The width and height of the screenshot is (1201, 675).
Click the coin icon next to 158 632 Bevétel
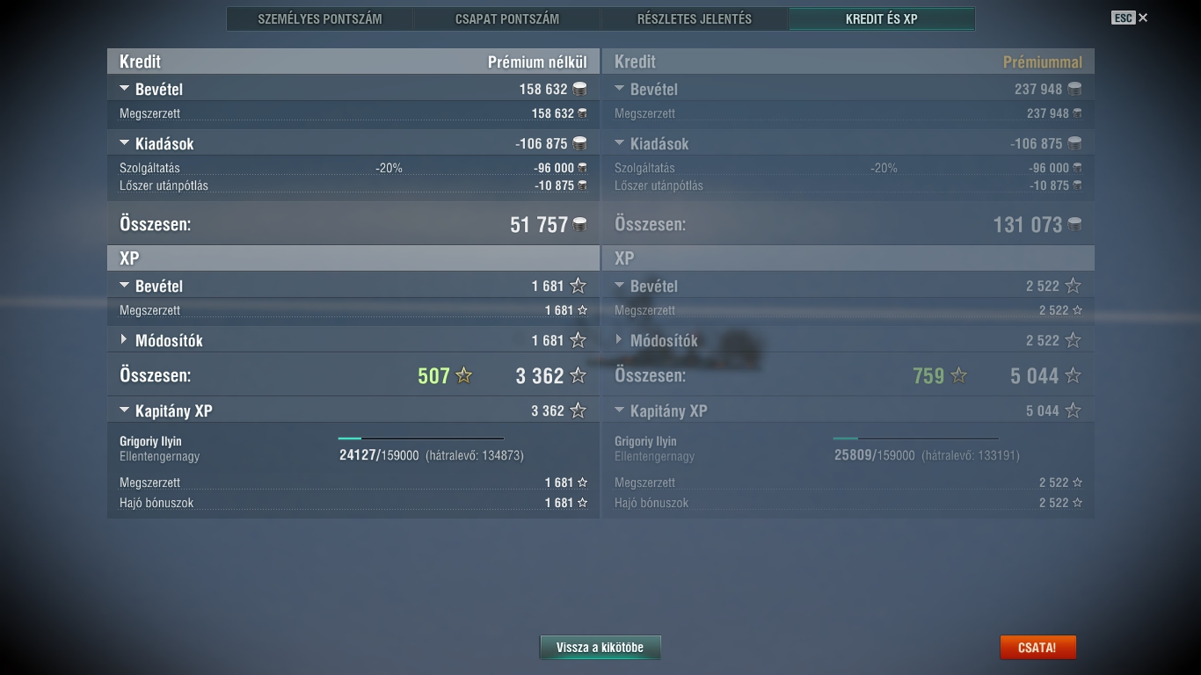pos(579,89)
